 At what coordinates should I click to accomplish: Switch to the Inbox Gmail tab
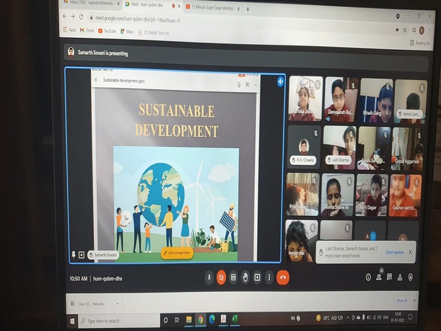coord(89,3)
